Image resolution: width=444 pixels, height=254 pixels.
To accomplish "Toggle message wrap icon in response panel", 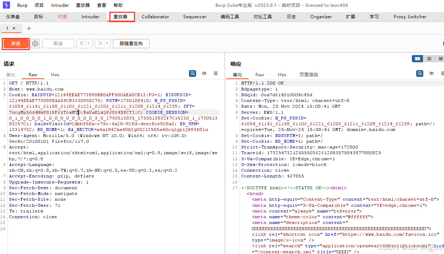I will click(420, 73).
